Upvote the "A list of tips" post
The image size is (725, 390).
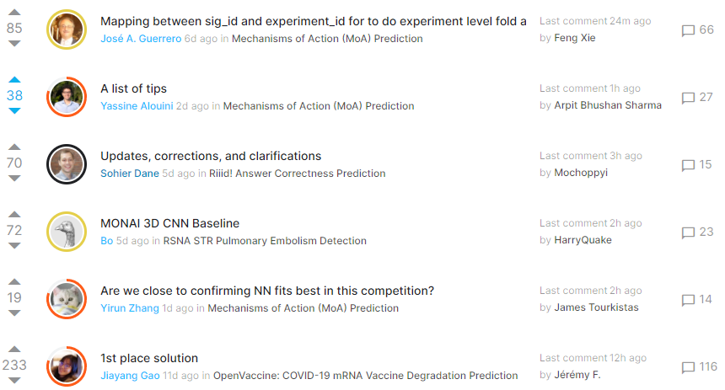(14, 80)
